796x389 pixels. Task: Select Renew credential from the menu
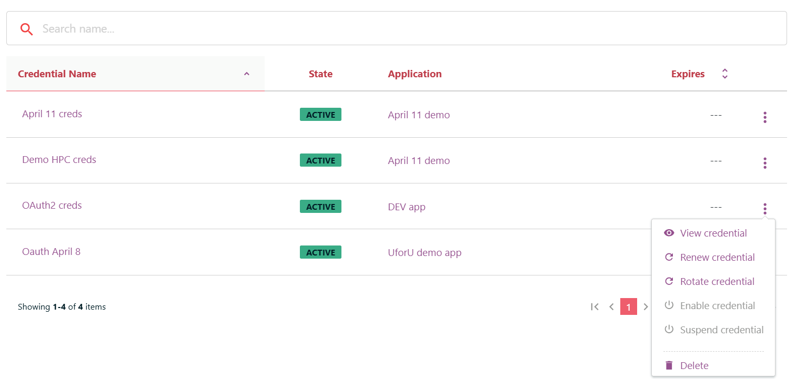717,257
